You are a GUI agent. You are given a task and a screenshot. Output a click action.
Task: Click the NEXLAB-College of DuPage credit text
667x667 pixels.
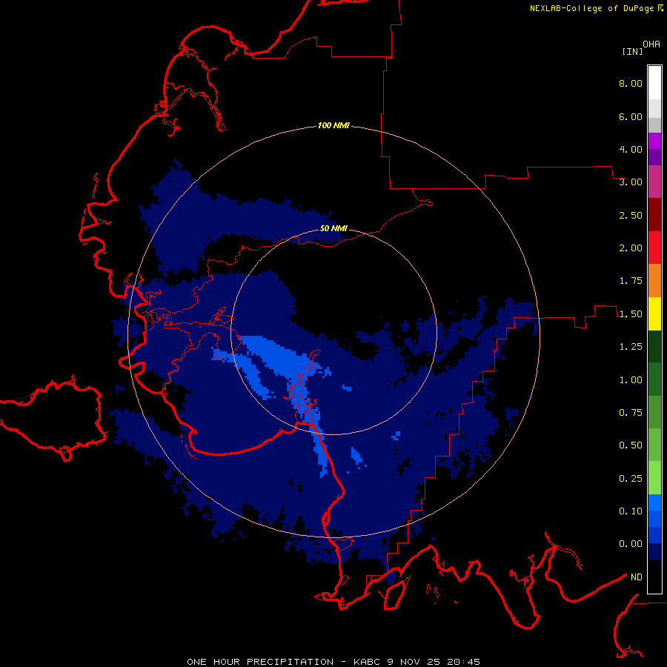click(592, 8)
